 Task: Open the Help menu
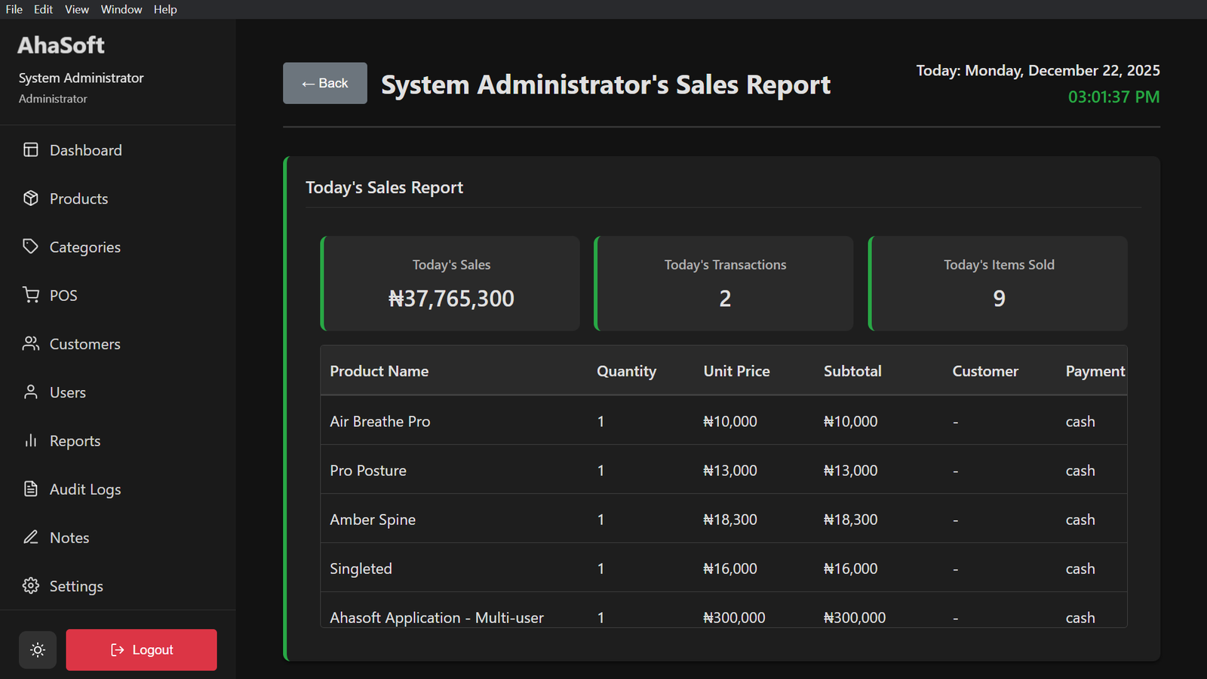coord(165,9)
